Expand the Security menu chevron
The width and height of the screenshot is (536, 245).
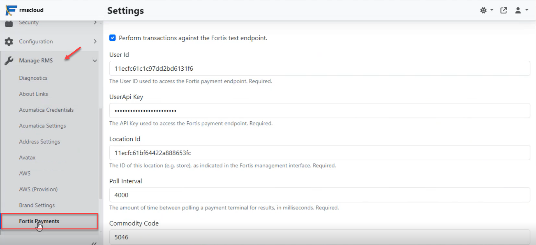(95, 22)
